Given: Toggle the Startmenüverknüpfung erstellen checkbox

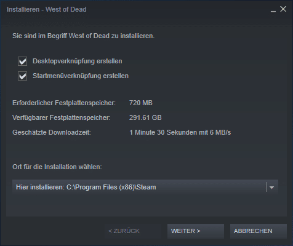Looking at the screenshot, I should 22,76.
